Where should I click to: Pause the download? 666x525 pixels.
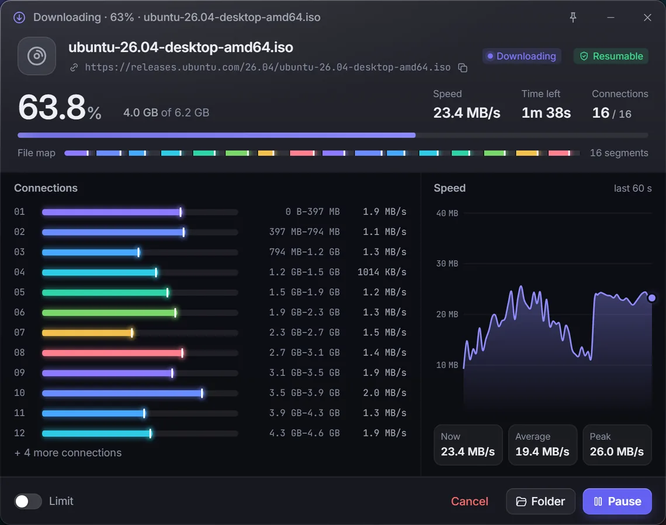pos(617,501)
